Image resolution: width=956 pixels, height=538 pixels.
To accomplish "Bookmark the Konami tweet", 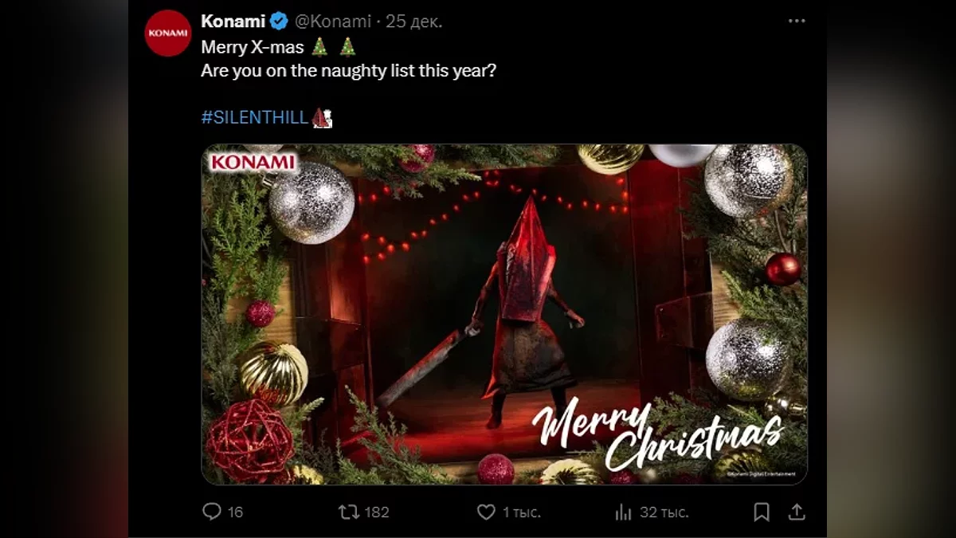I will click(762, 511).
